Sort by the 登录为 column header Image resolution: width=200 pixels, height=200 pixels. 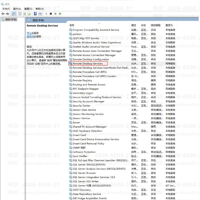pyautogui.click(x=169, y=25)
